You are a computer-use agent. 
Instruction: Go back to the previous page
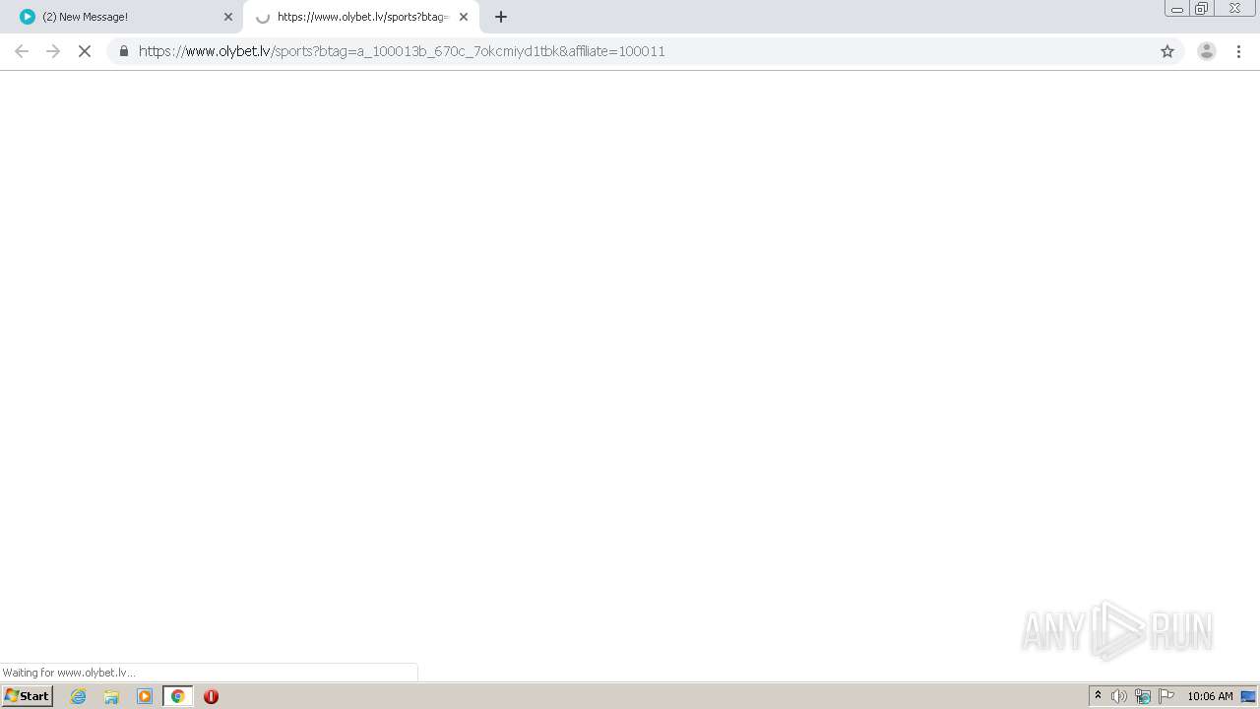(22, 51)
